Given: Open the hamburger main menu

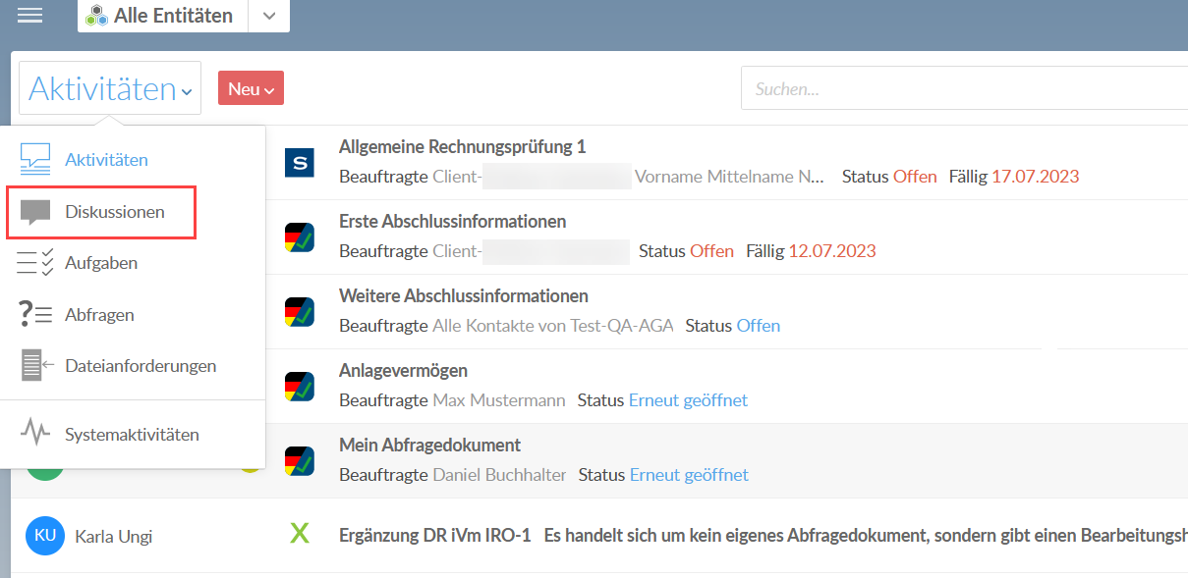Looking at the screenshot, I should tap(30, 15).
